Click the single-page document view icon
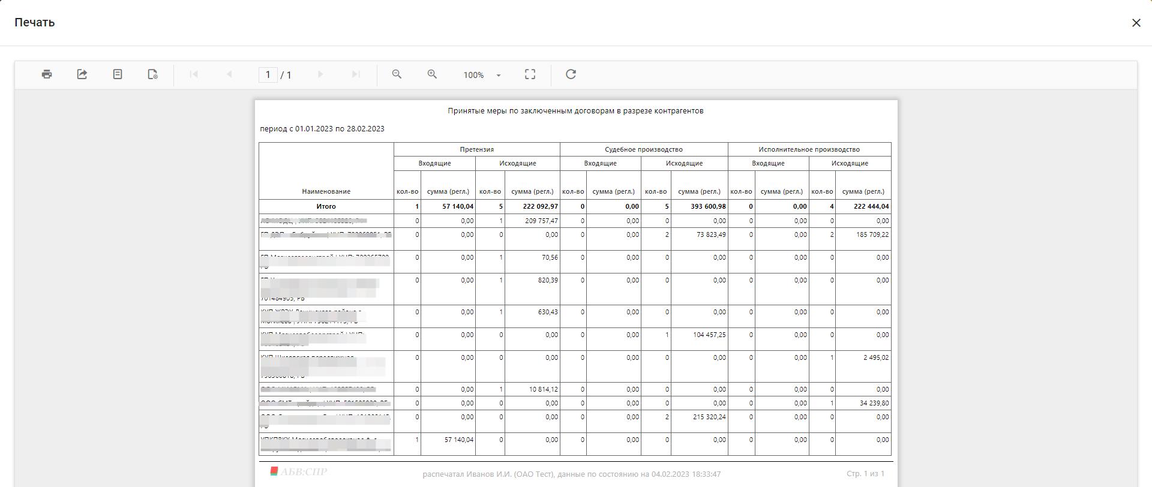 click(x=118, y=74)
